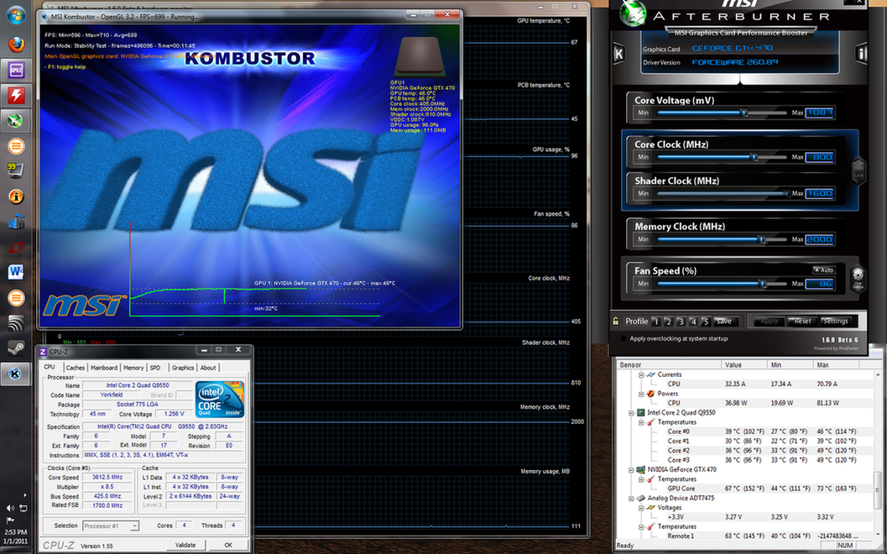The height and width of the screenshot is (554, 887).
Task: Collapse the Intel Core 2 Quad Q9550 node
Action: pyautogui.click(x=631, y=412)
